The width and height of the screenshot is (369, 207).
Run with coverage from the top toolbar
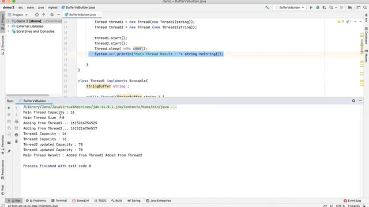click(324, 7)
